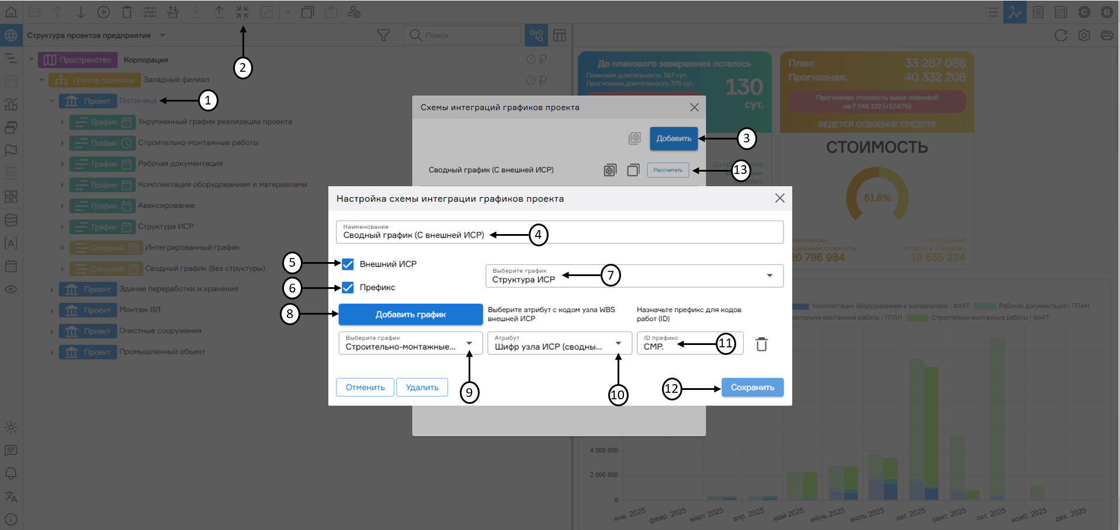
Task: Open the Структура ИСР schedule dropdown
Action: tap(634, 276)
